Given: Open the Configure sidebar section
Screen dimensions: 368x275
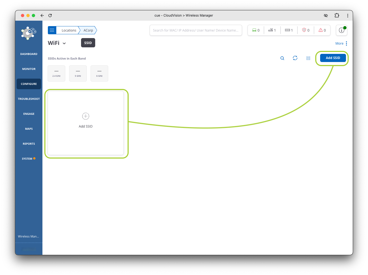Looking at the screenshot, I should (29, 84).
